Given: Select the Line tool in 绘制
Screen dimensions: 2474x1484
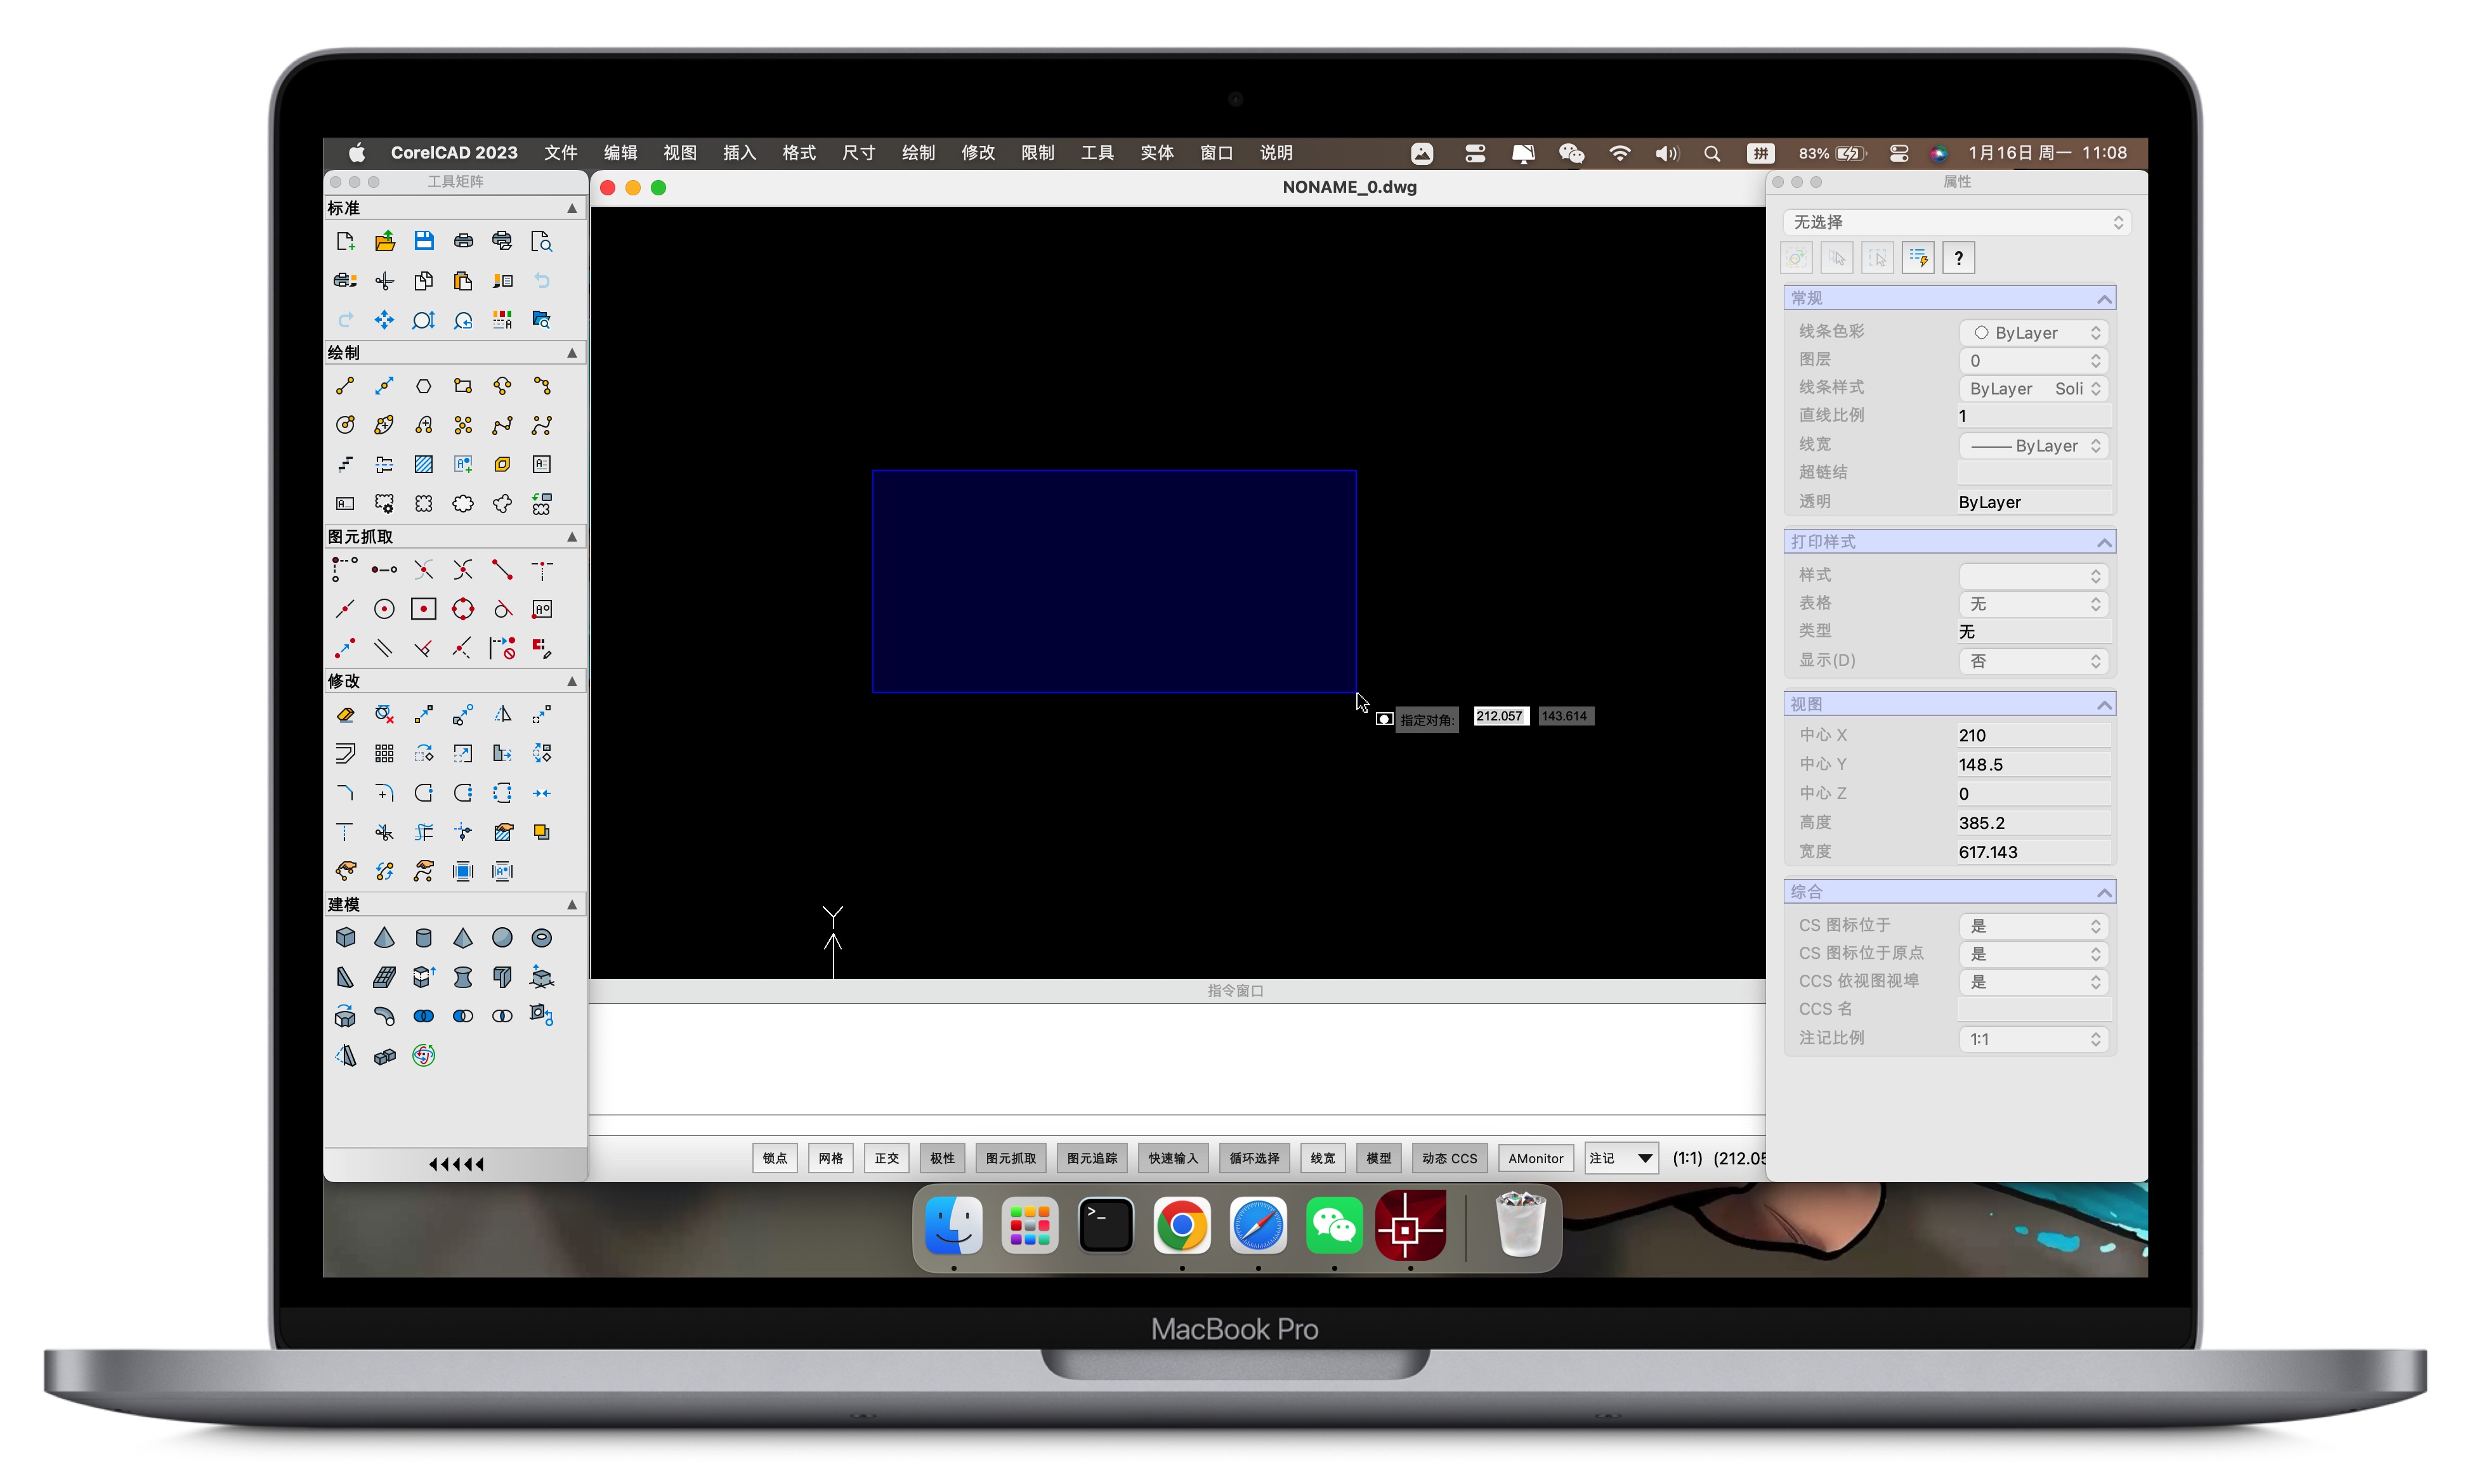Looking at the screenshot, I should pyautogui.click(x=345, y=386).
